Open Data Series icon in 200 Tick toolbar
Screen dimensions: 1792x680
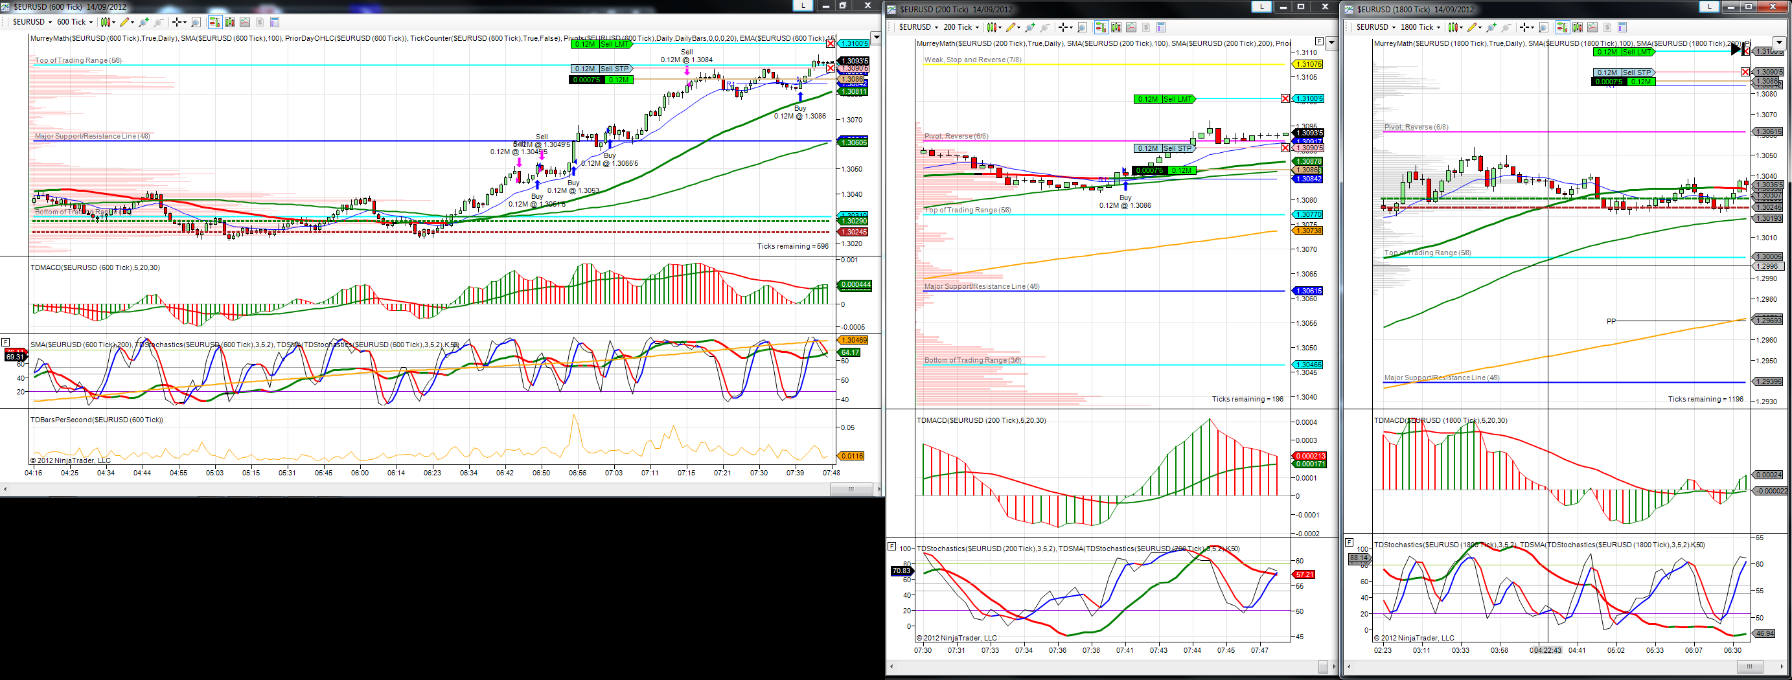point(1116,27)
